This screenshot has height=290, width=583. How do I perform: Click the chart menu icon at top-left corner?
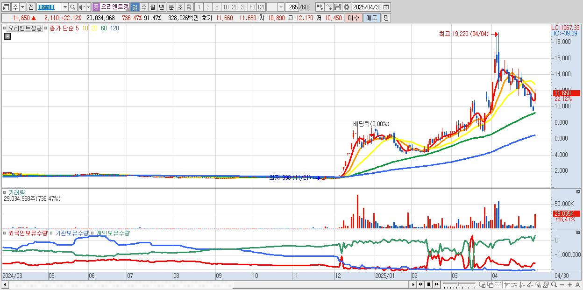pyautogui.click(x=6, y=7)
